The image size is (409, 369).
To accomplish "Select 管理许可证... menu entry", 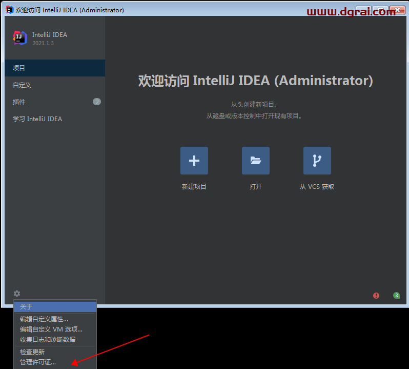I will click(x=55, y=362).
